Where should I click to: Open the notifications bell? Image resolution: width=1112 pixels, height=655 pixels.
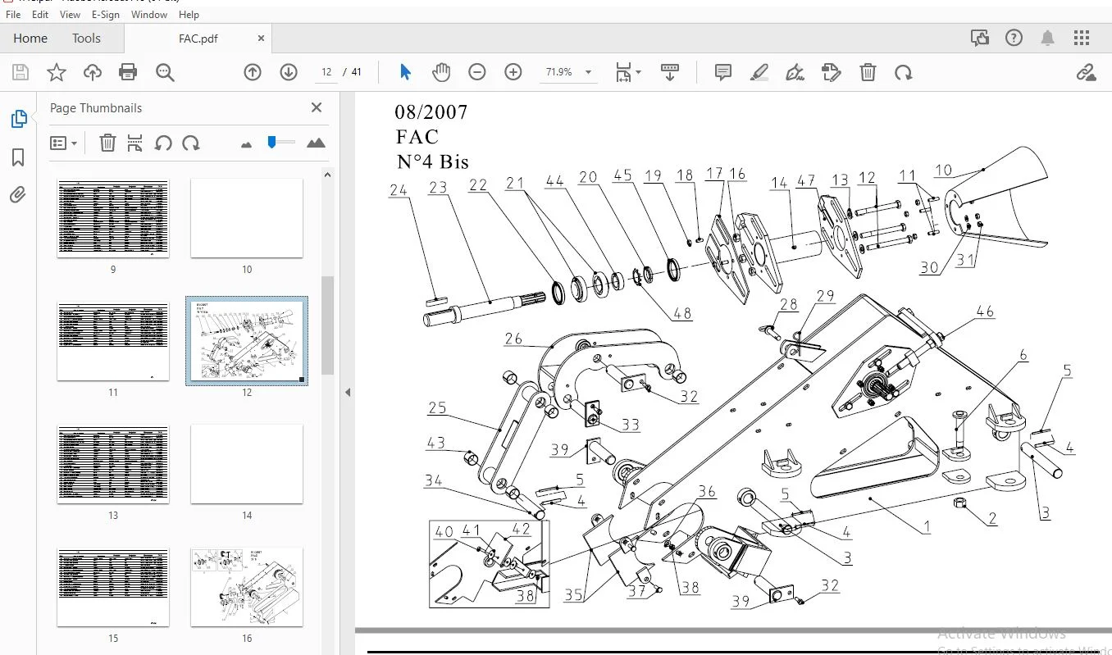(1047, 38)
